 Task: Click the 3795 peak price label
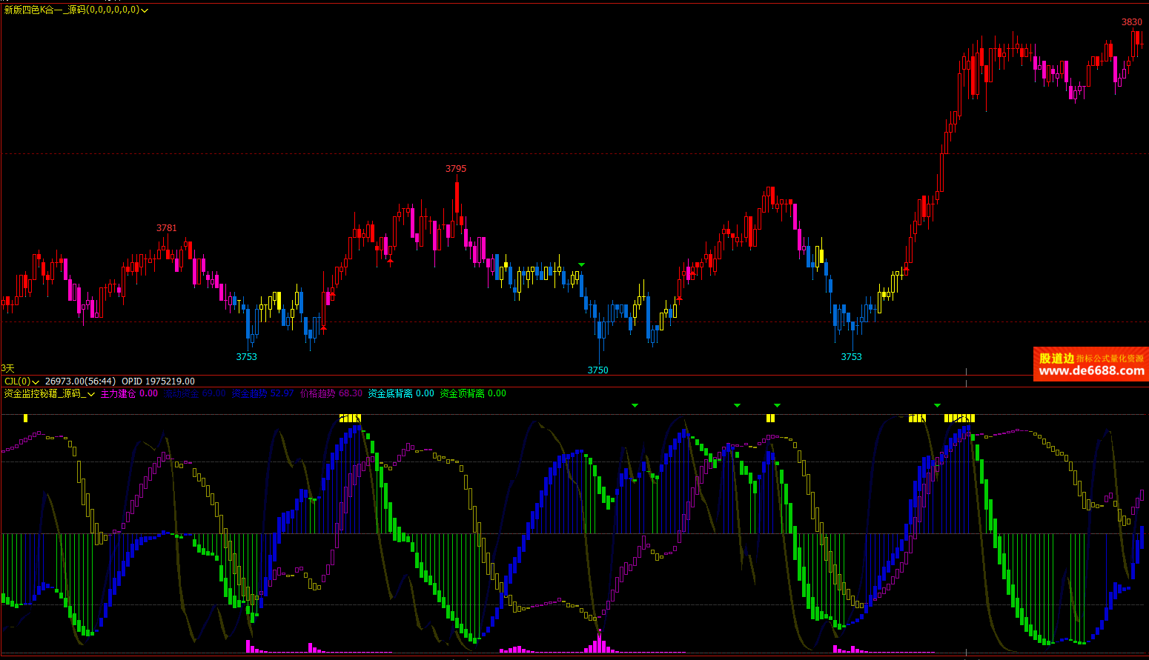click(x=456, y=169)
